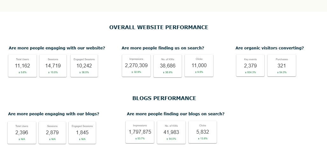Click the overall Total Users scorecard
Image resolution: width=327 pixels, height=165 pixels.
tap(22, 66)
